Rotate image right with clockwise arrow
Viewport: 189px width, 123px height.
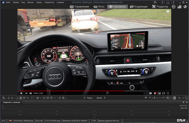pyautogui.click(x=12, y=98)
